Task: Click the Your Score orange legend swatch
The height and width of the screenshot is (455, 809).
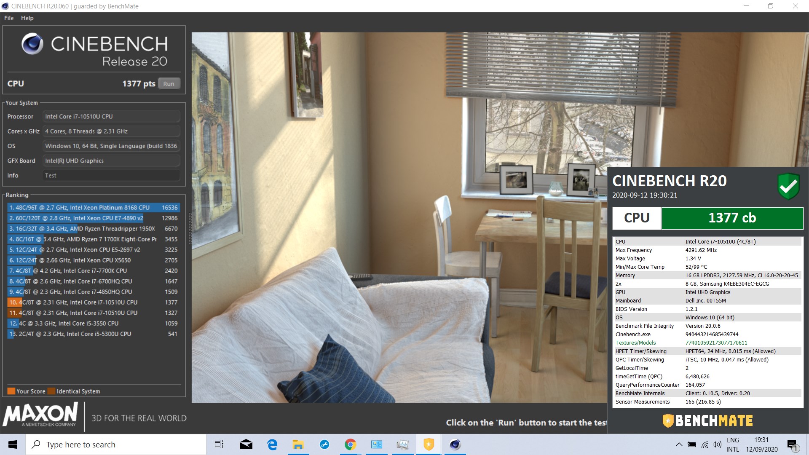Action: (11, 391)
